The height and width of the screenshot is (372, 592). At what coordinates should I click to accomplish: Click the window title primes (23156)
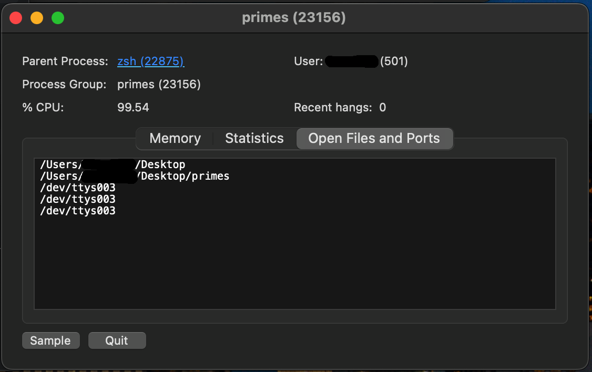[x=294, y=18]
